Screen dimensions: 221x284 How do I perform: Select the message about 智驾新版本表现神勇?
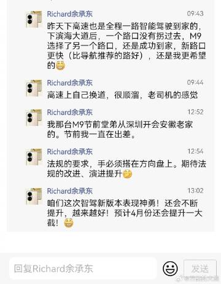click(125, 213)
